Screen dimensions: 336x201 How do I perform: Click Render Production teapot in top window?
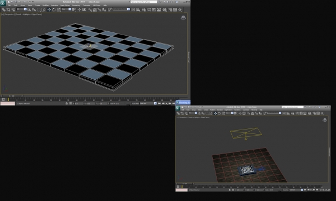[x=180, y=9]
